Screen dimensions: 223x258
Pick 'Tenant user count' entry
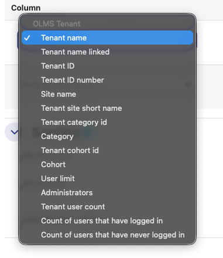[107, 206]
